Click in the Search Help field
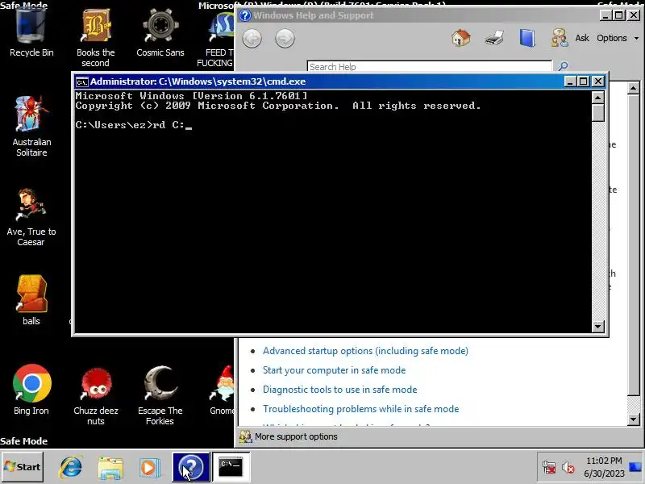645x484 pixels. [x=430, y=67]
